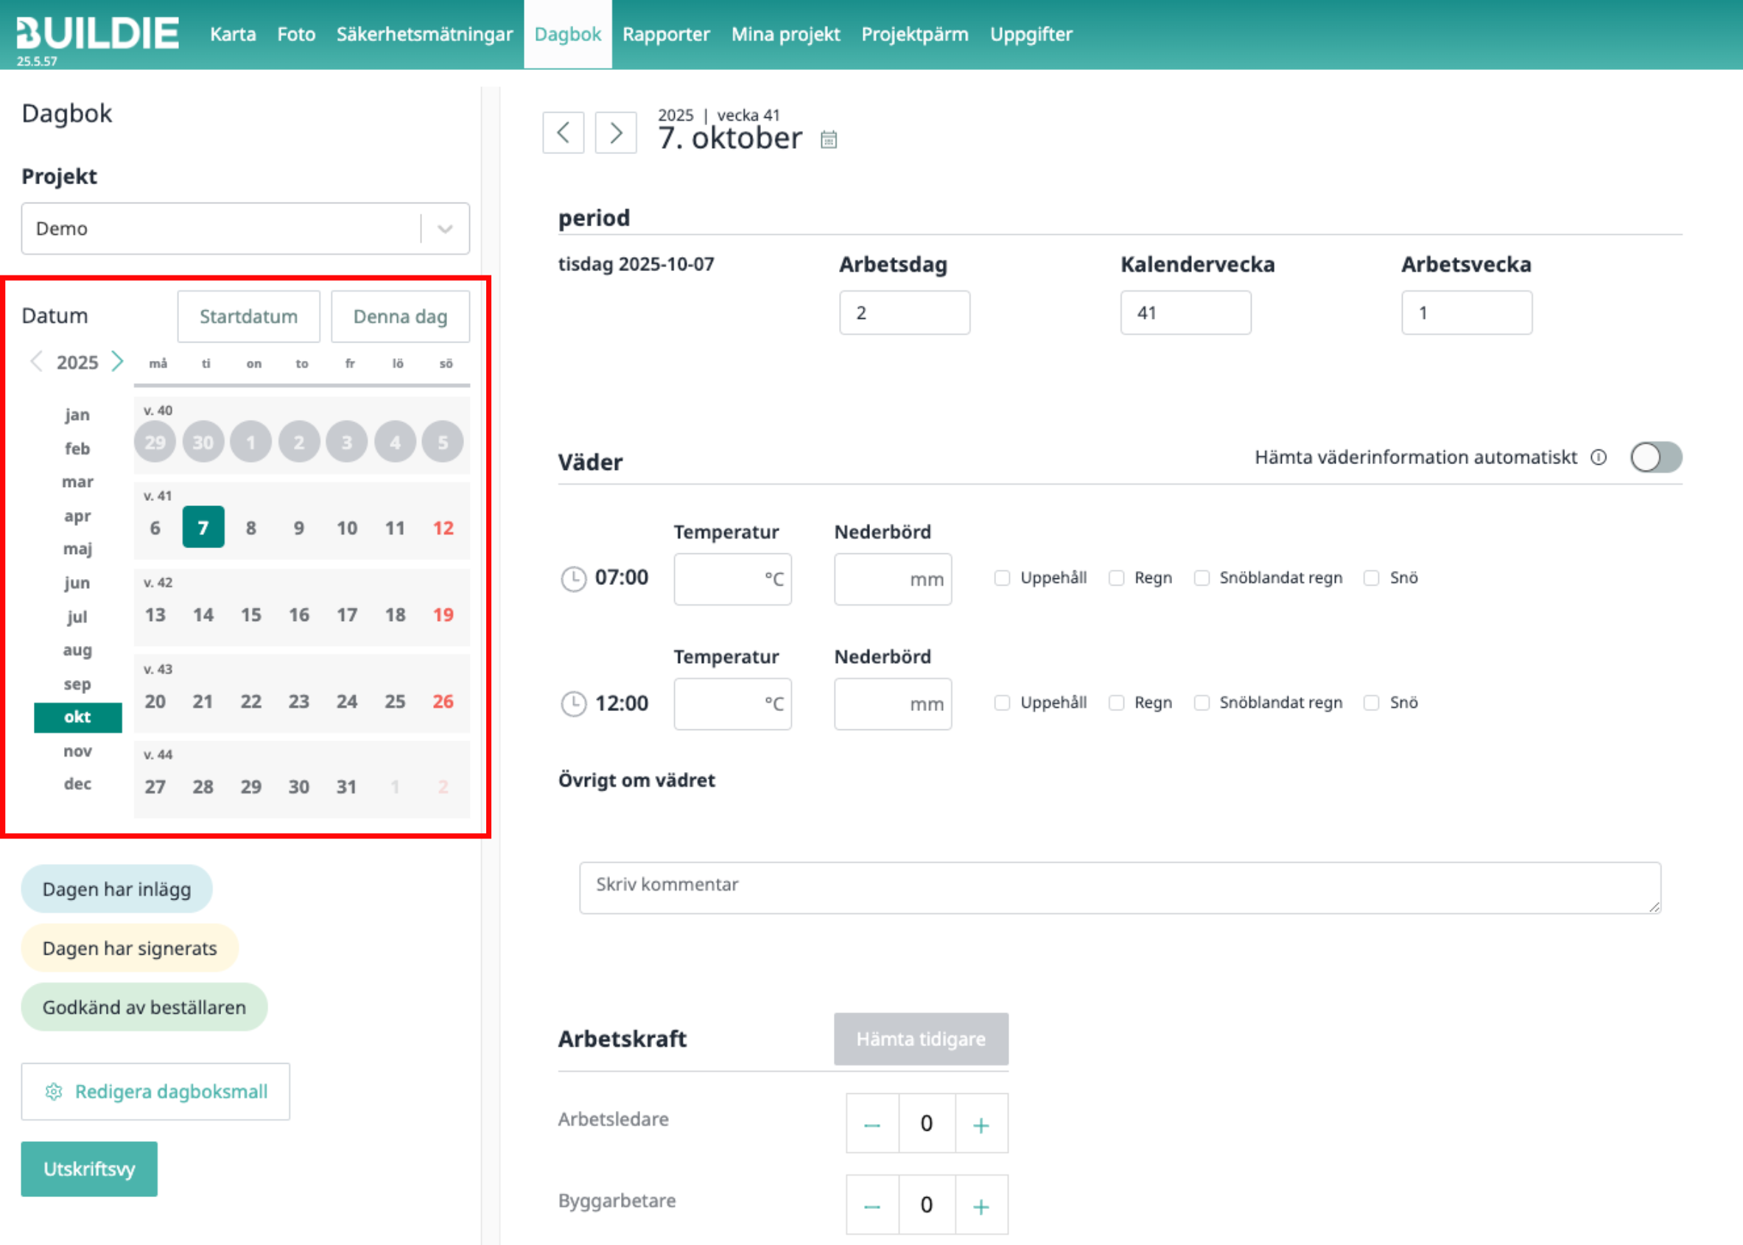
Task: Check Snö for the 07:00 reading
Action: click(x=1371, y=578)
